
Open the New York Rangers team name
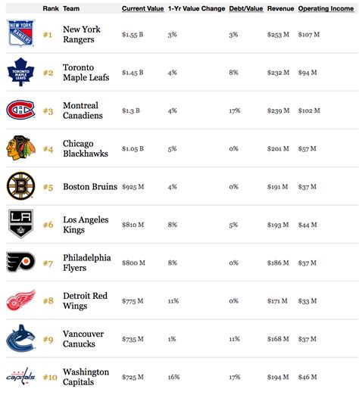[x=82, y=34]
